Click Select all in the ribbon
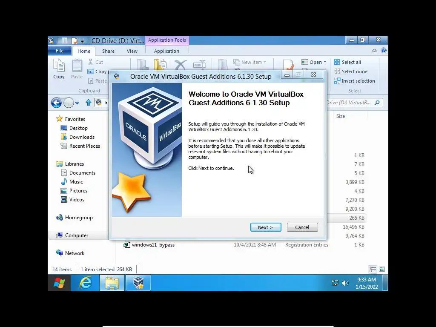436x327 pixels. coord(347,62)
